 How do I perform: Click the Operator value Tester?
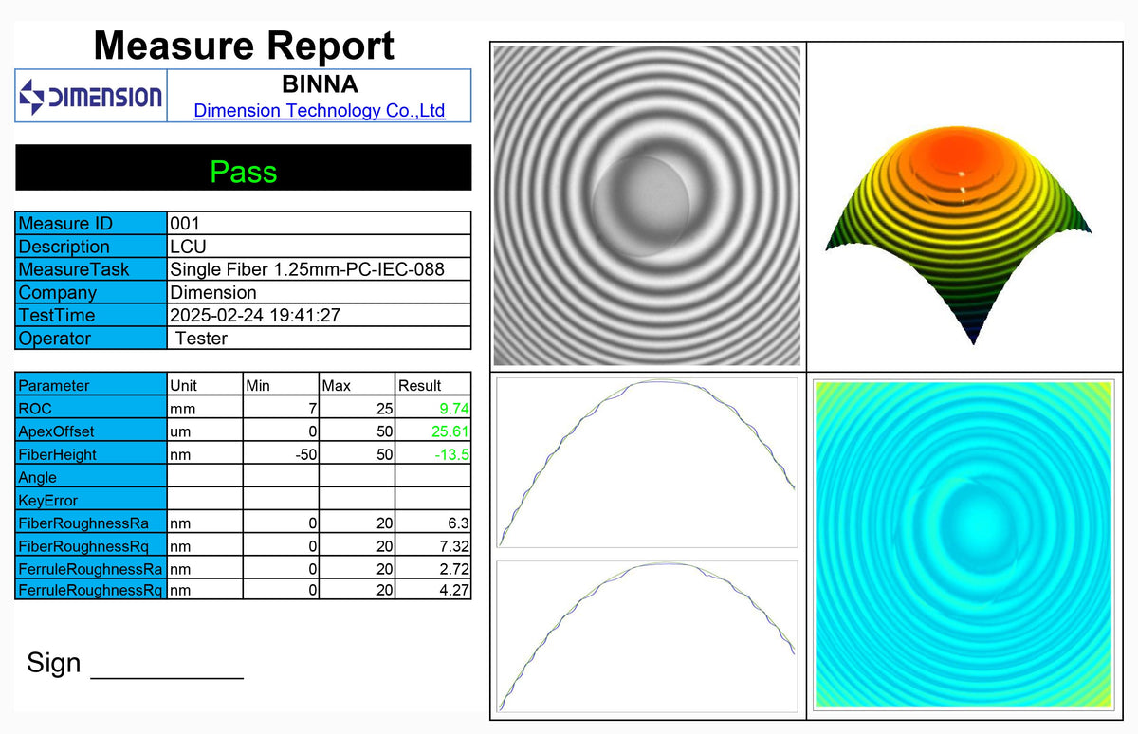click(x=202, y=339)
